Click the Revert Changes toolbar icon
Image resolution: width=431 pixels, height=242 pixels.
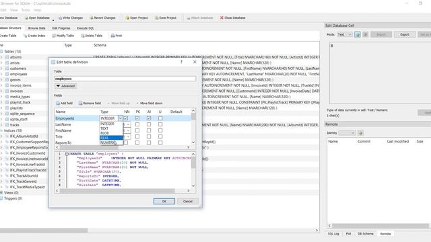click(92, 18)
